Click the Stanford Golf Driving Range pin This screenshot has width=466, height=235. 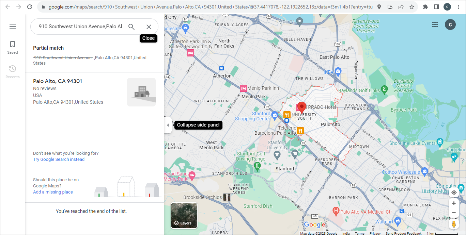(x=258, y=166)
